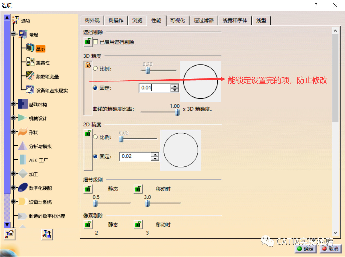Select the 固定 radio button under 2D 精度
This screenshot has height=257, width=345.
pos(95,156)
